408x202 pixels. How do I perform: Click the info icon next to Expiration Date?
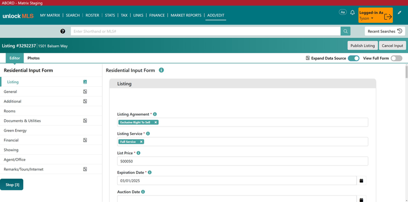[150, 173]
